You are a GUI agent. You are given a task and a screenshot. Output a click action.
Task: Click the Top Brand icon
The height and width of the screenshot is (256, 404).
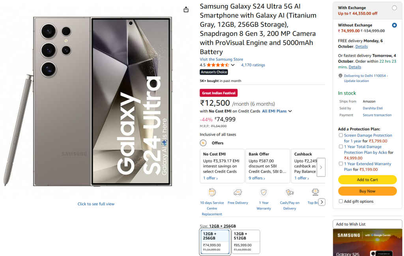pyautogui.click(x=315, y=193)
